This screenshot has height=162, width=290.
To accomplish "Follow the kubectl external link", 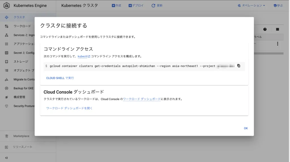I will [x=84, y=56].
